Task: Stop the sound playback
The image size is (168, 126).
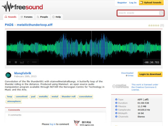Action: pos(16,62)
